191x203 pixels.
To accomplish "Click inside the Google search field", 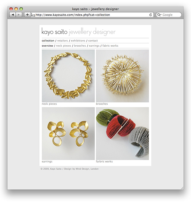I will (169, 15).
